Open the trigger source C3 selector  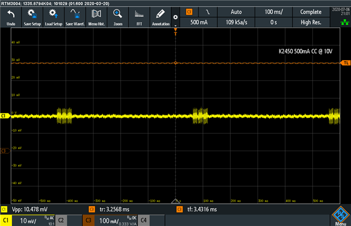[x=189, y=12]
